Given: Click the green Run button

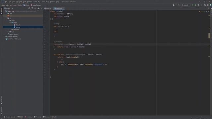Looking at the screenshot, I should click(x=193, y=5).
